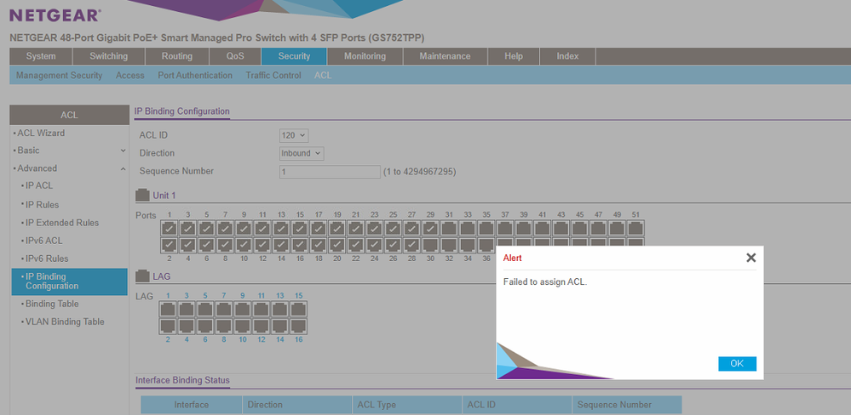
Task: Select port 39 icon
Action: [524, 228]
